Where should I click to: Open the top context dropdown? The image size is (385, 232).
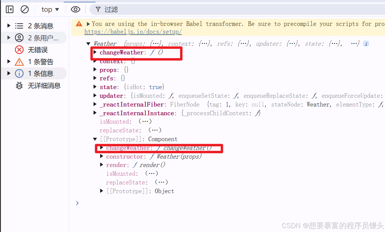pyautogui.click(x=50, y=10)
